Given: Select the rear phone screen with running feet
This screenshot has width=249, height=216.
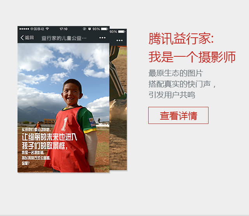Looking at the screenshot, I should (118, 108).
